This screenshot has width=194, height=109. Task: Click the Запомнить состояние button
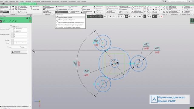pos(19,52)
